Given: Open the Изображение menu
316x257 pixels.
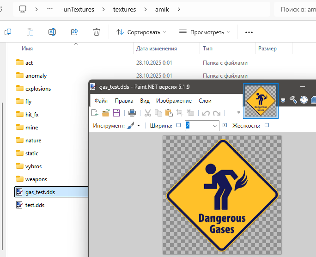Looking at the screenshot, I should pos(174,100).
